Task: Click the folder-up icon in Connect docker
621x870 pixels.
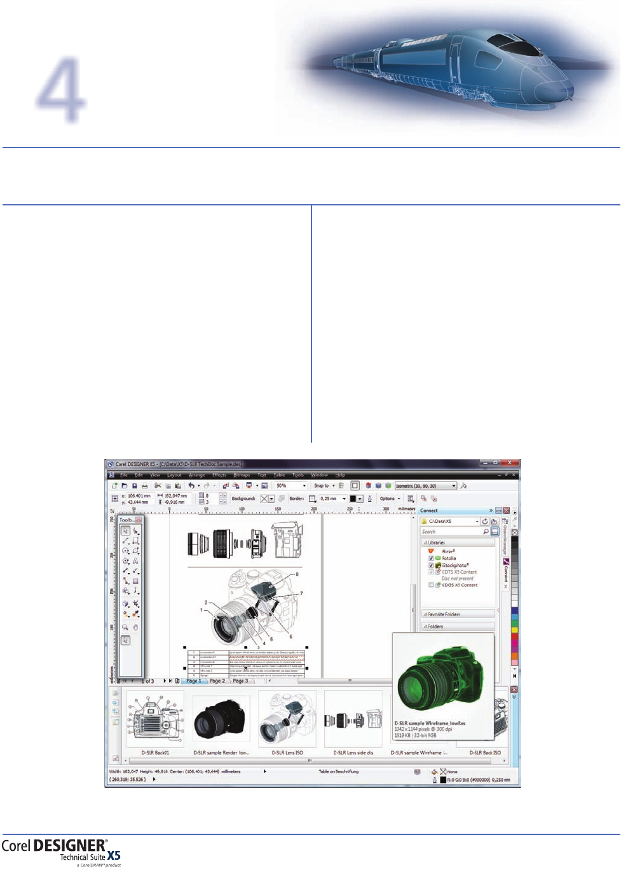Action: click(494, 521)
